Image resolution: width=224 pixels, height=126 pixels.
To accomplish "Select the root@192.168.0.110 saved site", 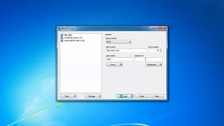I will click(x=73, y=38).
